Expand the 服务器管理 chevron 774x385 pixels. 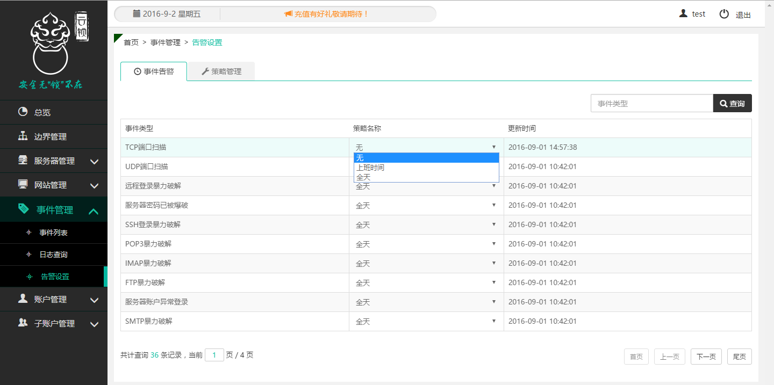[94, 162]
